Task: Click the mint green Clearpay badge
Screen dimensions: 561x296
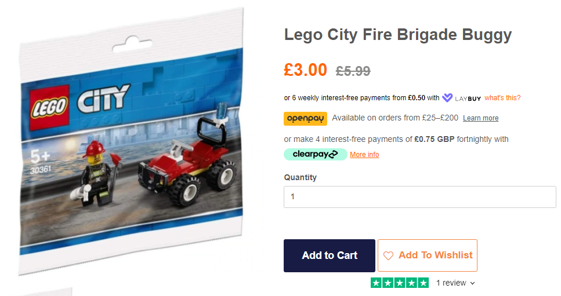Action: (x=315, y=154)
